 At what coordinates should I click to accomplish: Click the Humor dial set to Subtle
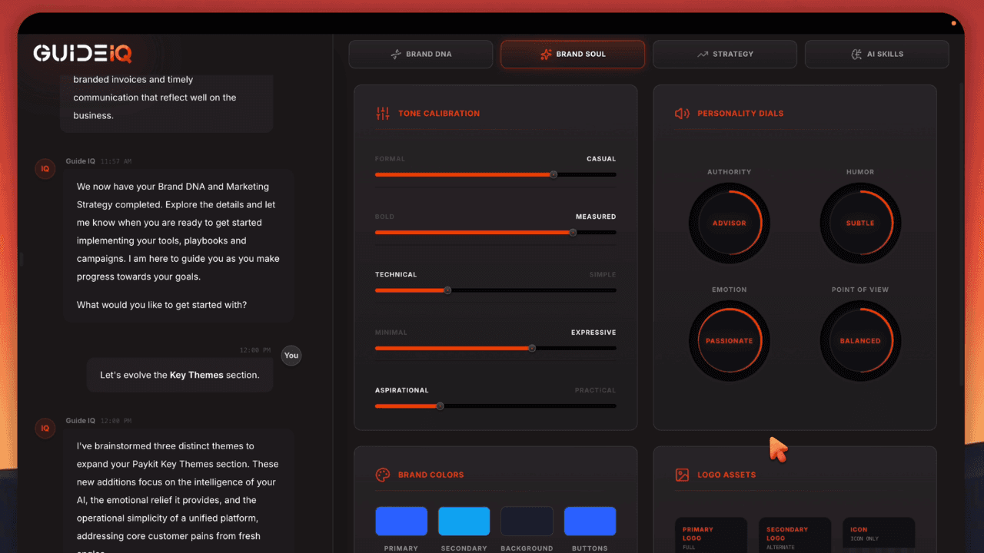point(860,224)
